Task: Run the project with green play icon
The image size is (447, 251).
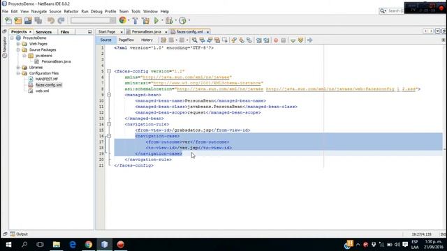Action: 156,20
